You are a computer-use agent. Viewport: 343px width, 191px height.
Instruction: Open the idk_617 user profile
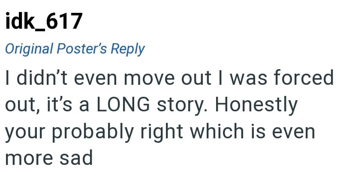43,21
